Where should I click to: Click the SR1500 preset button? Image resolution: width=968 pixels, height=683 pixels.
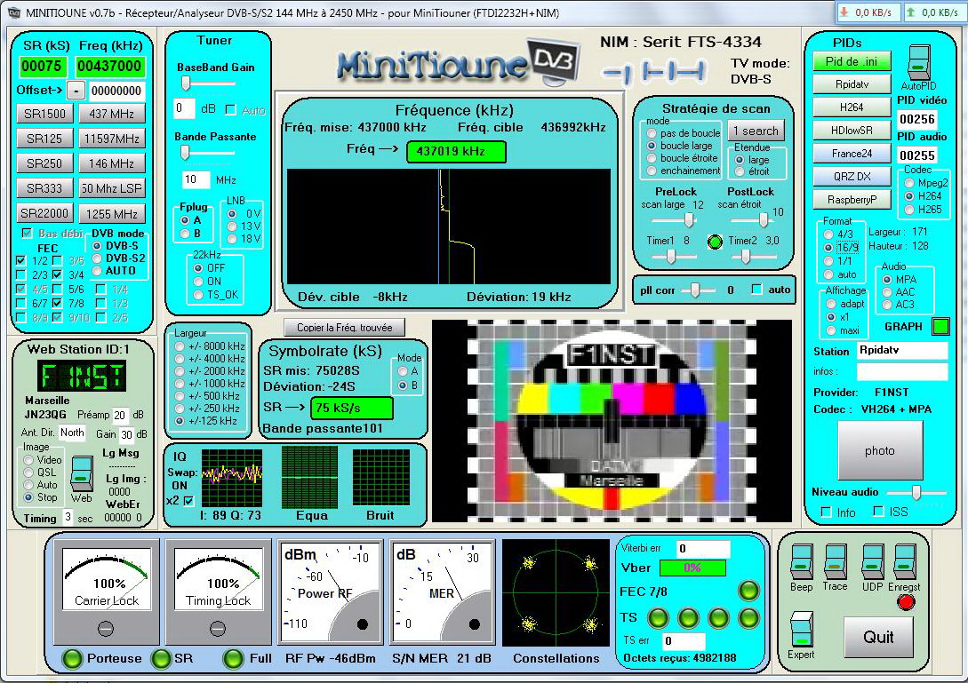44,114
